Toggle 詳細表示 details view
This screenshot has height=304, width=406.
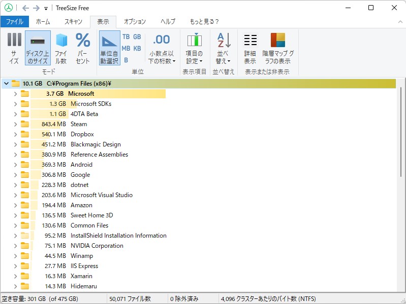tap(250, 48)
